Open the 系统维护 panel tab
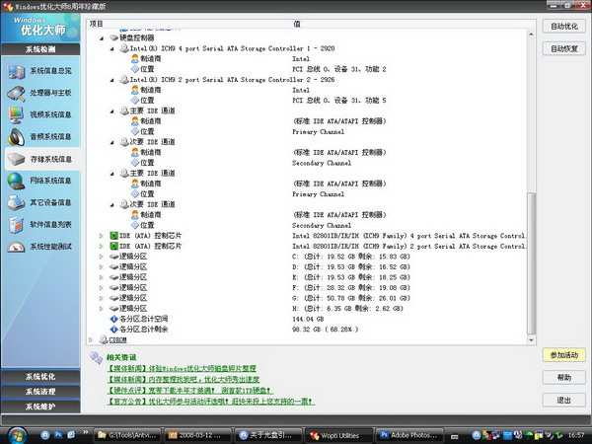 pyautogui.click(x=40, y=406)
